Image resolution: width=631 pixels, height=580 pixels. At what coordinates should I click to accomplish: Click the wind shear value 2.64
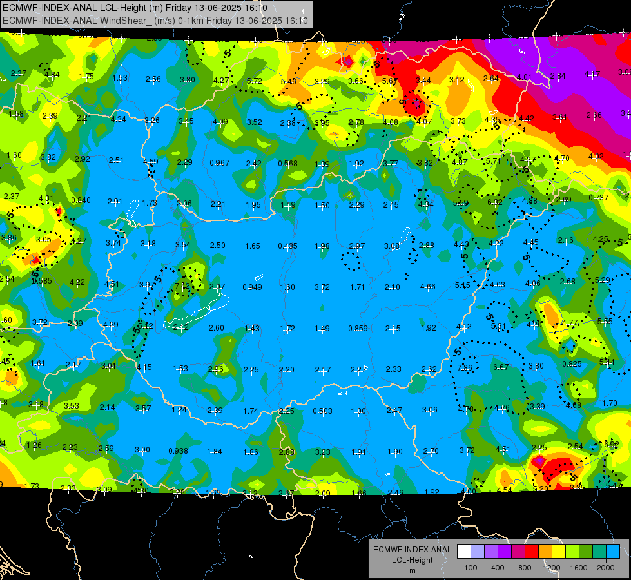coord(491,79)
